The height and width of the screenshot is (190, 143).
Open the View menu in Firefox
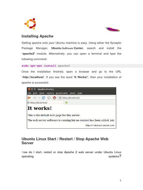(42, 93)
